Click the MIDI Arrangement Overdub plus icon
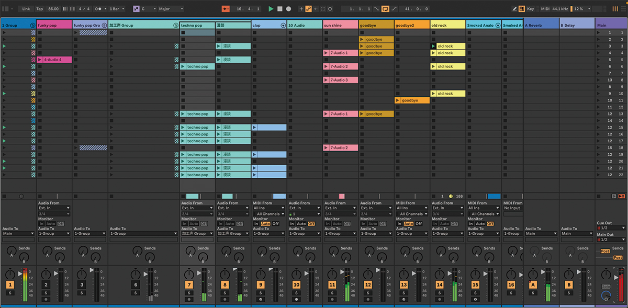 301,9
